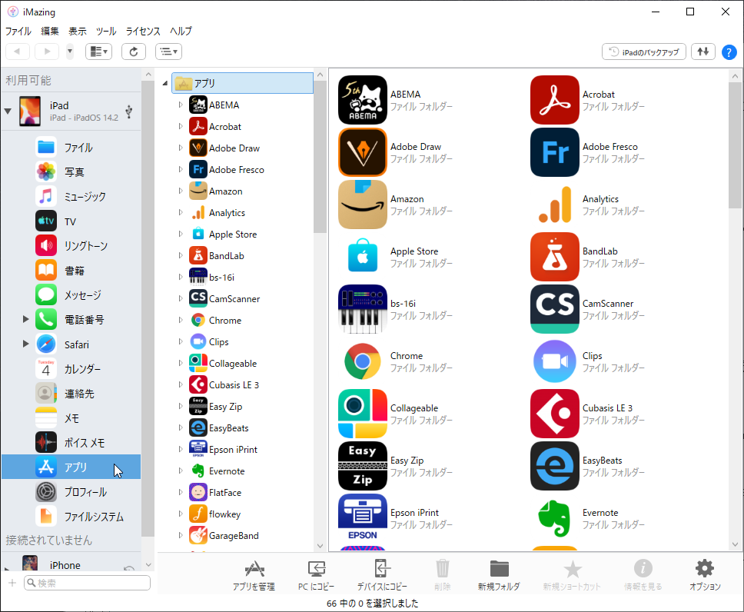744x612 pixels.
Task: Click the iPadのバックアップ button
Action: coord(644,52)
